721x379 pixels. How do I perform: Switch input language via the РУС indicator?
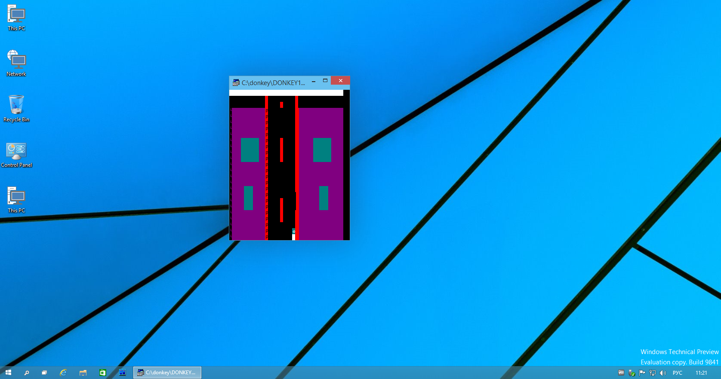coord(678,373)
